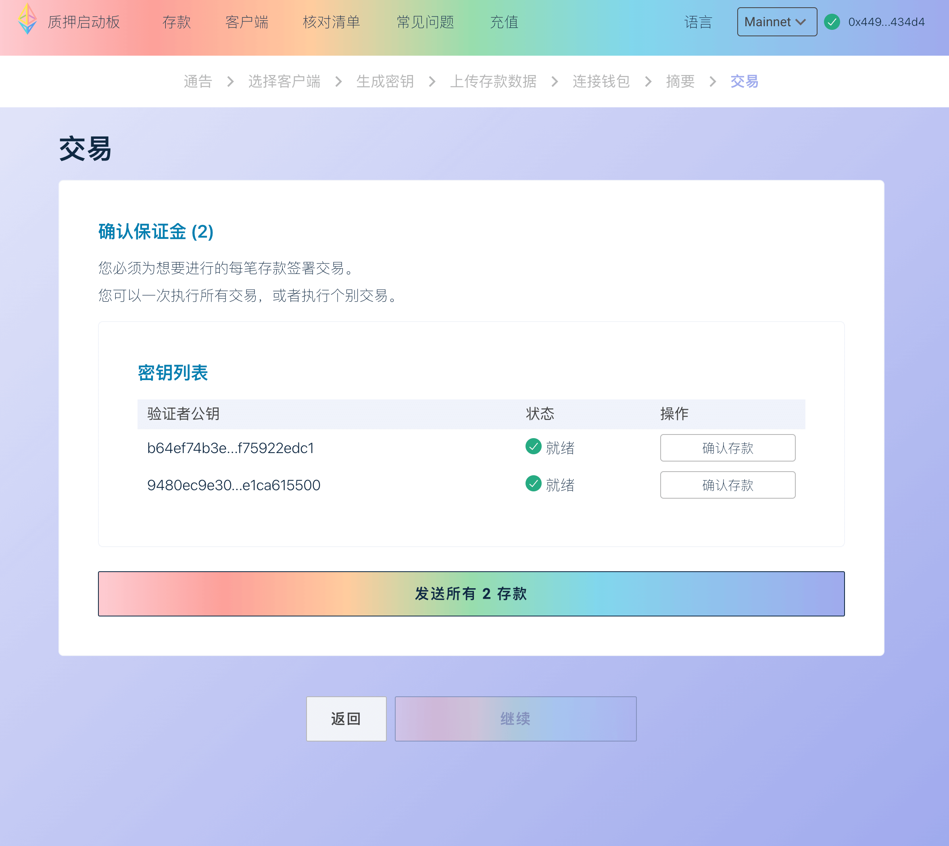Open the 客户端 menu item
The height and width of the screenshot is (846, 949).
[x=247, y=22]
